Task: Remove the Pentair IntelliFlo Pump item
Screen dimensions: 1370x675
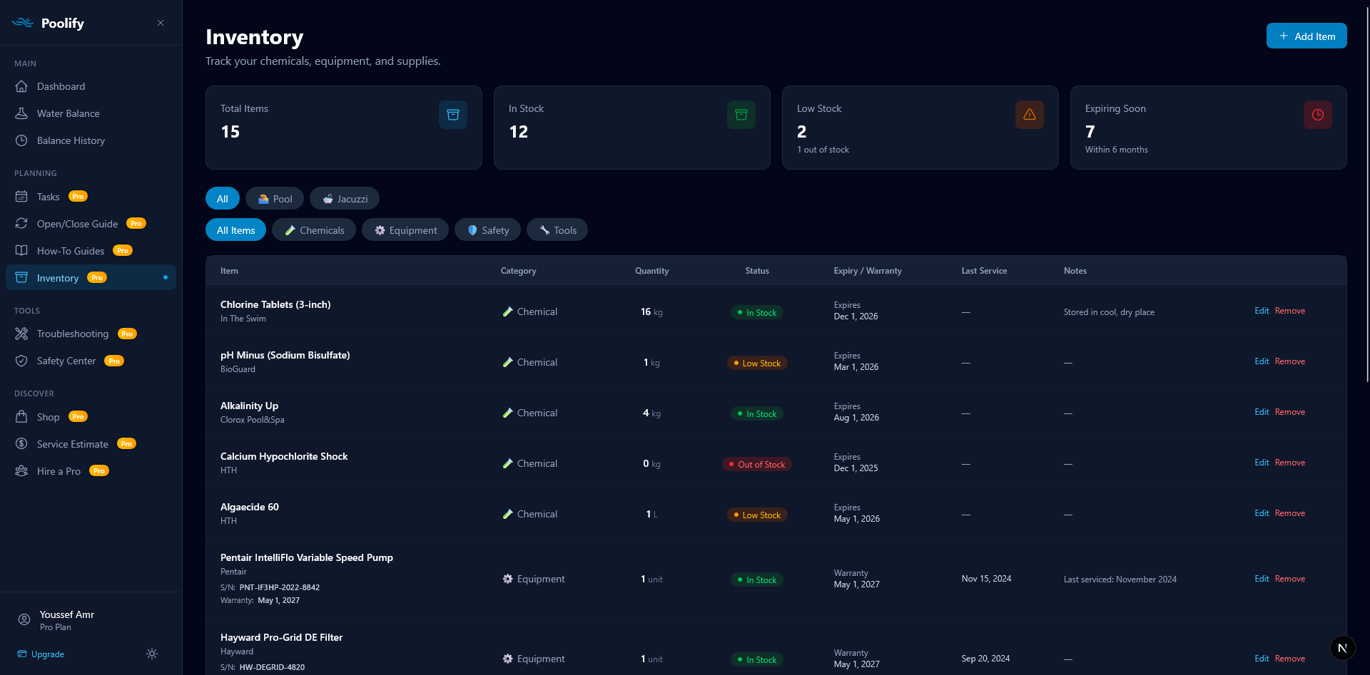Action: coord(1290,579)
